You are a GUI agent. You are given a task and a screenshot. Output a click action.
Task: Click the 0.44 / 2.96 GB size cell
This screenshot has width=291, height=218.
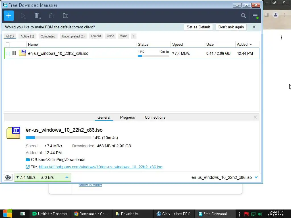coord(218,53)
